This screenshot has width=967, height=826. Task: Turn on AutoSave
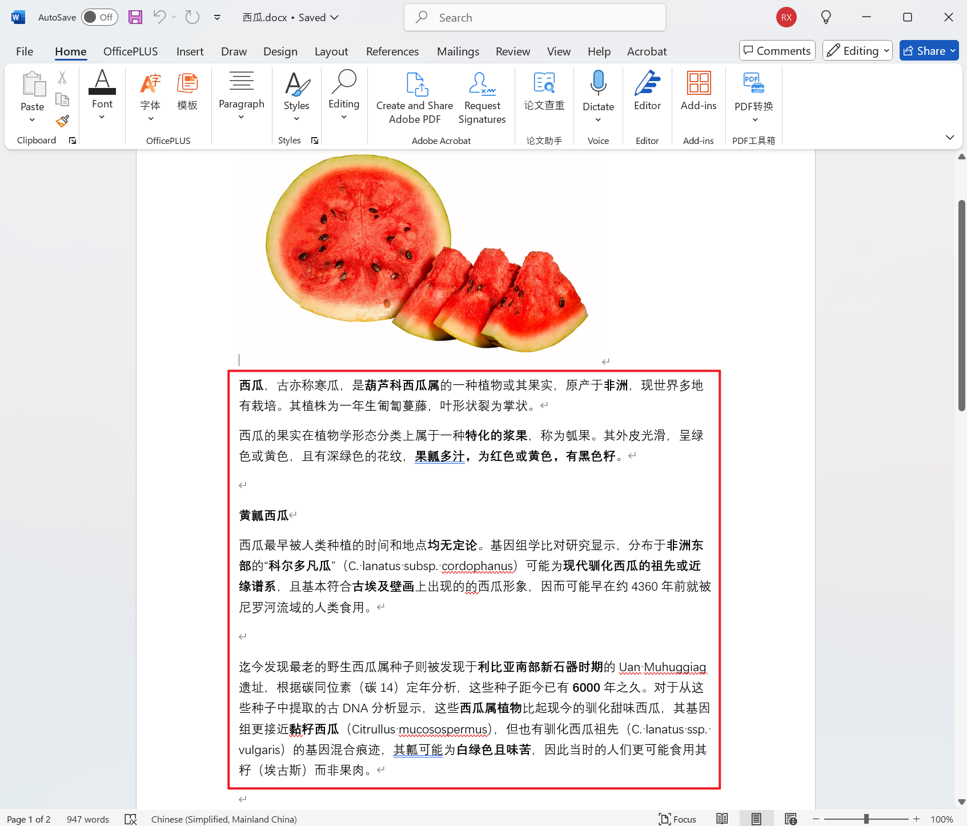click(x=99, y=17)
